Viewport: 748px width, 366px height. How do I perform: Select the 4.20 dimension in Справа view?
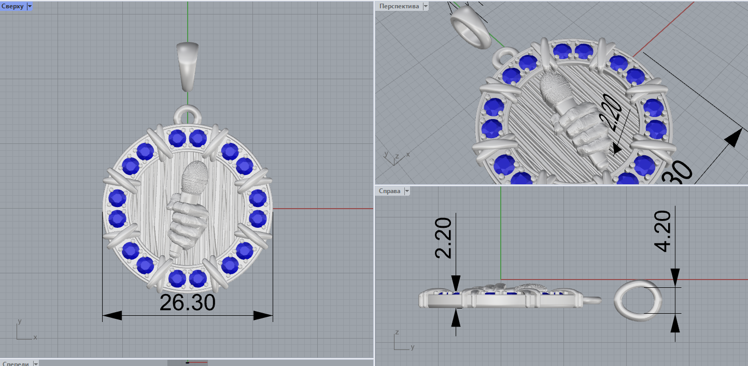pos(665,231)
